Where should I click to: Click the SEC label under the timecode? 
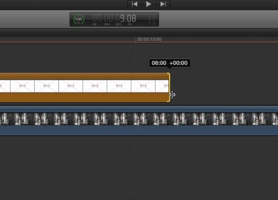point(118,24)
